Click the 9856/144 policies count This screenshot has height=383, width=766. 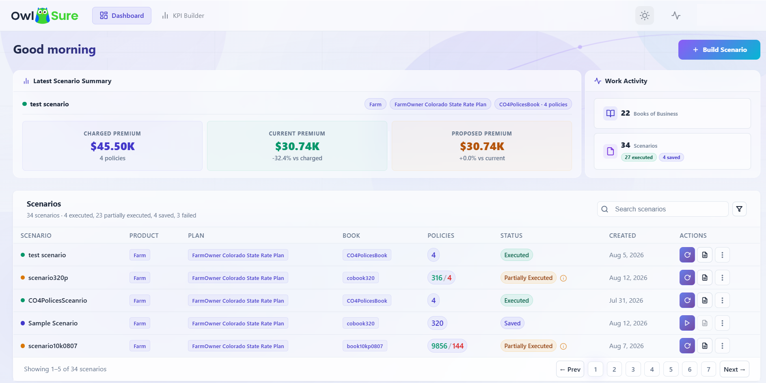(447, 346)
